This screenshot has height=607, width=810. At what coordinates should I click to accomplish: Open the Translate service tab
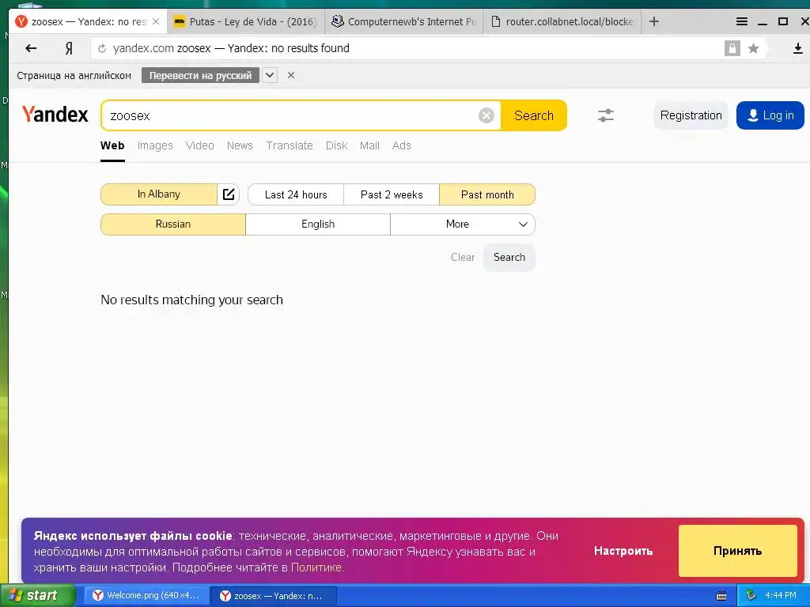pos(290,145)
